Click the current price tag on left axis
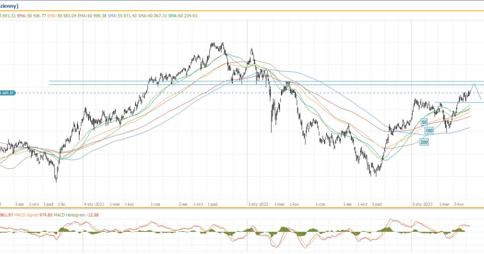 (7, 93)
